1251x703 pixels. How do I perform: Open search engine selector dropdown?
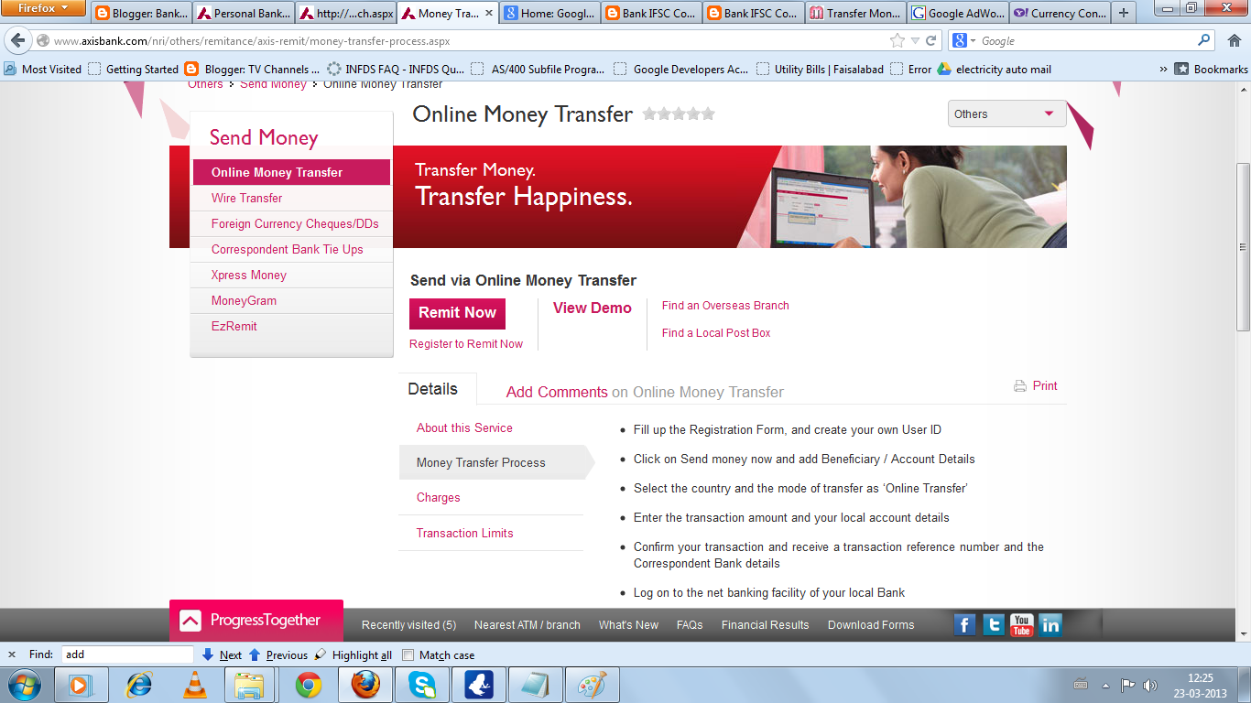(965, 40)
